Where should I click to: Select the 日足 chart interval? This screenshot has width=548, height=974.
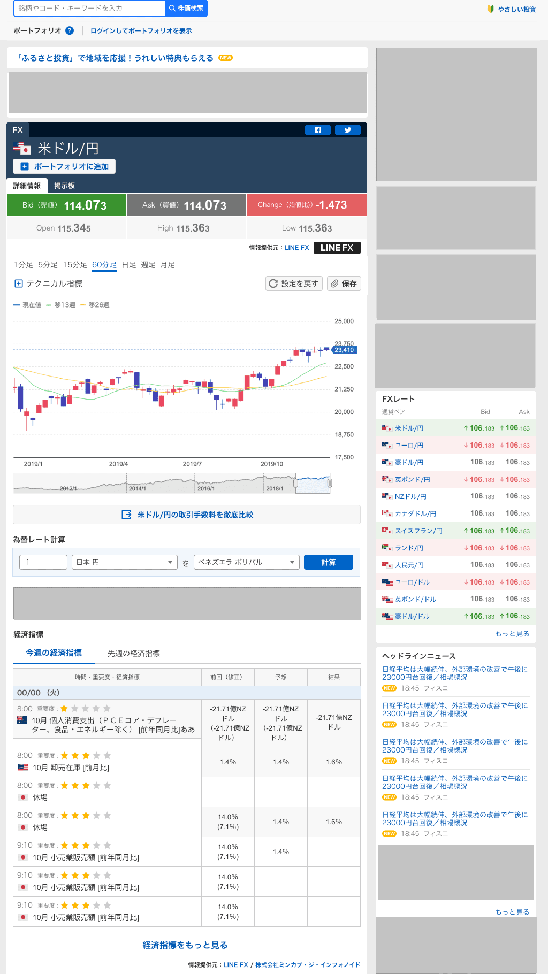(x=128, y=265)
